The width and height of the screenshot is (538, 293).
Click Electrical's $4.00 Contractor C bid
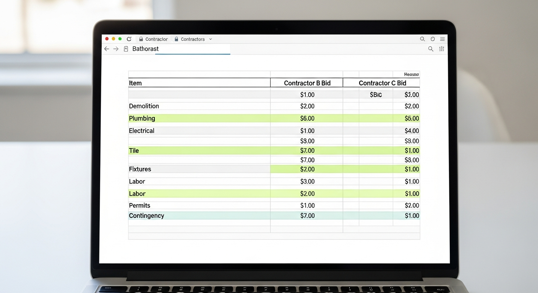click(412, 130)
